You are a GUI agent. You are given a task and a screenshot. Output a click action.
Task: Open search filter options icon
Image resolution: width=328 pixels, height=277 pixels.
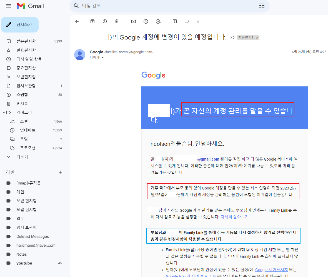point(262,6)
